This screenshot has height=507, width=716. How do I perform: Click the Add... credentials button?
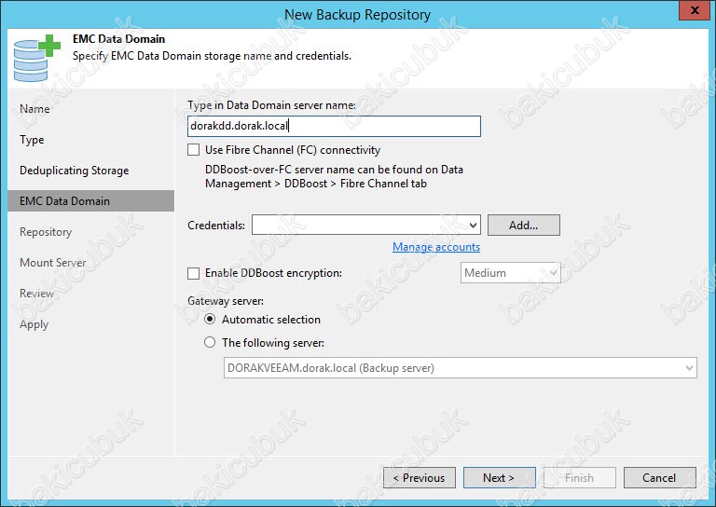pyautogui.click(x=523, y=225)
